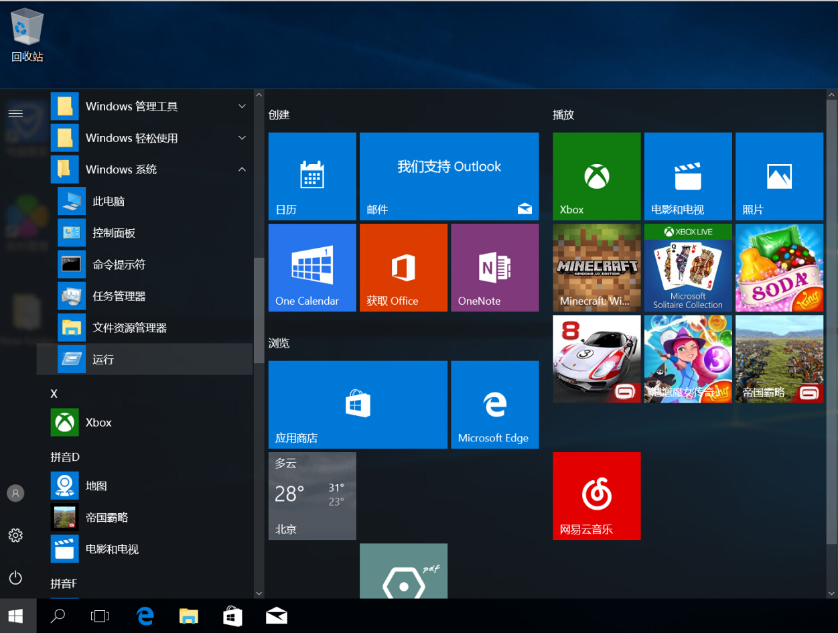838x633 pixels.
Task: Open the Microsoft Edge tile
Action: 494,404
